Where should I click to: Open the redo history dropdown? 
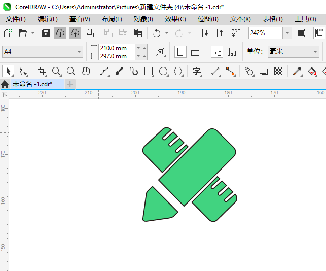tap(190, 33)
